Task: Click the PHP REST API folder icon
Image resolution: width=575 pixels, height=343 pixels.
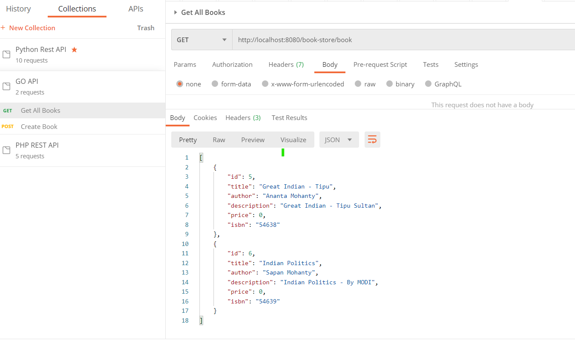Action: coord(6,150)
